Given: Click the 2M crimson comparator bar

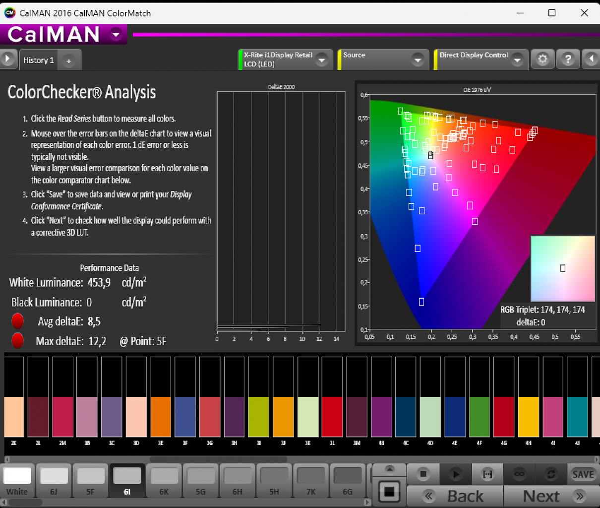Looking at the screenshot, I should [x=62, y=397].
